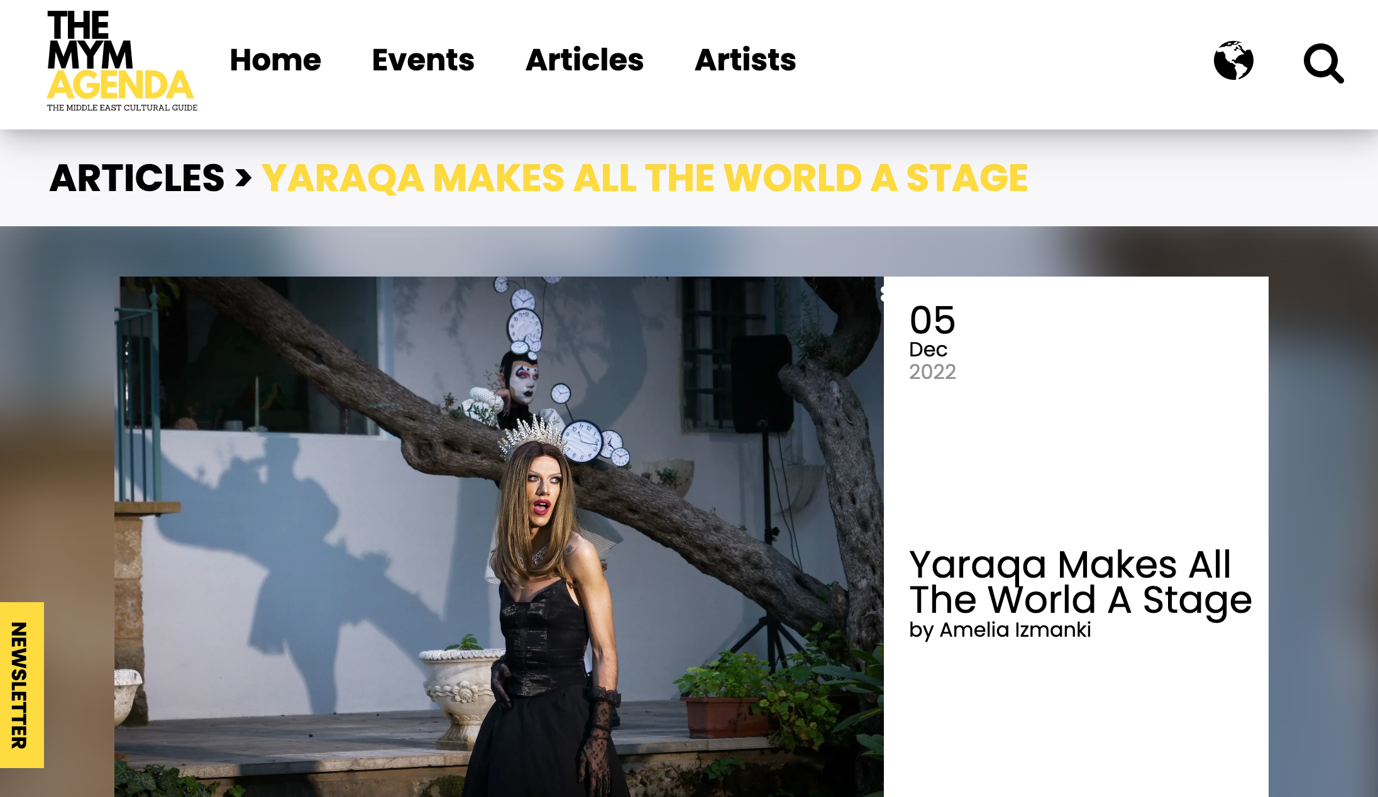The image size is (1378, 797).
Task: Click the date number 05
Action: tap(932, 321)
